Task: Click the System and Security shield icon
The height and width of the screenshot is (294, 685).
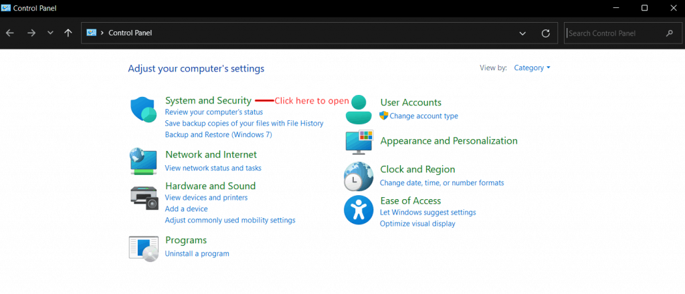Action: (x=143, y=110)
